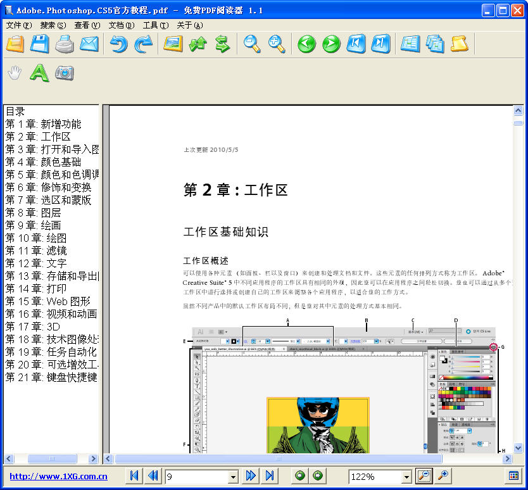The height and width of the screenshot is (490, 528).
Task: Go to 第 9 章: 绘画 bookmark
Action: point(33,225)
